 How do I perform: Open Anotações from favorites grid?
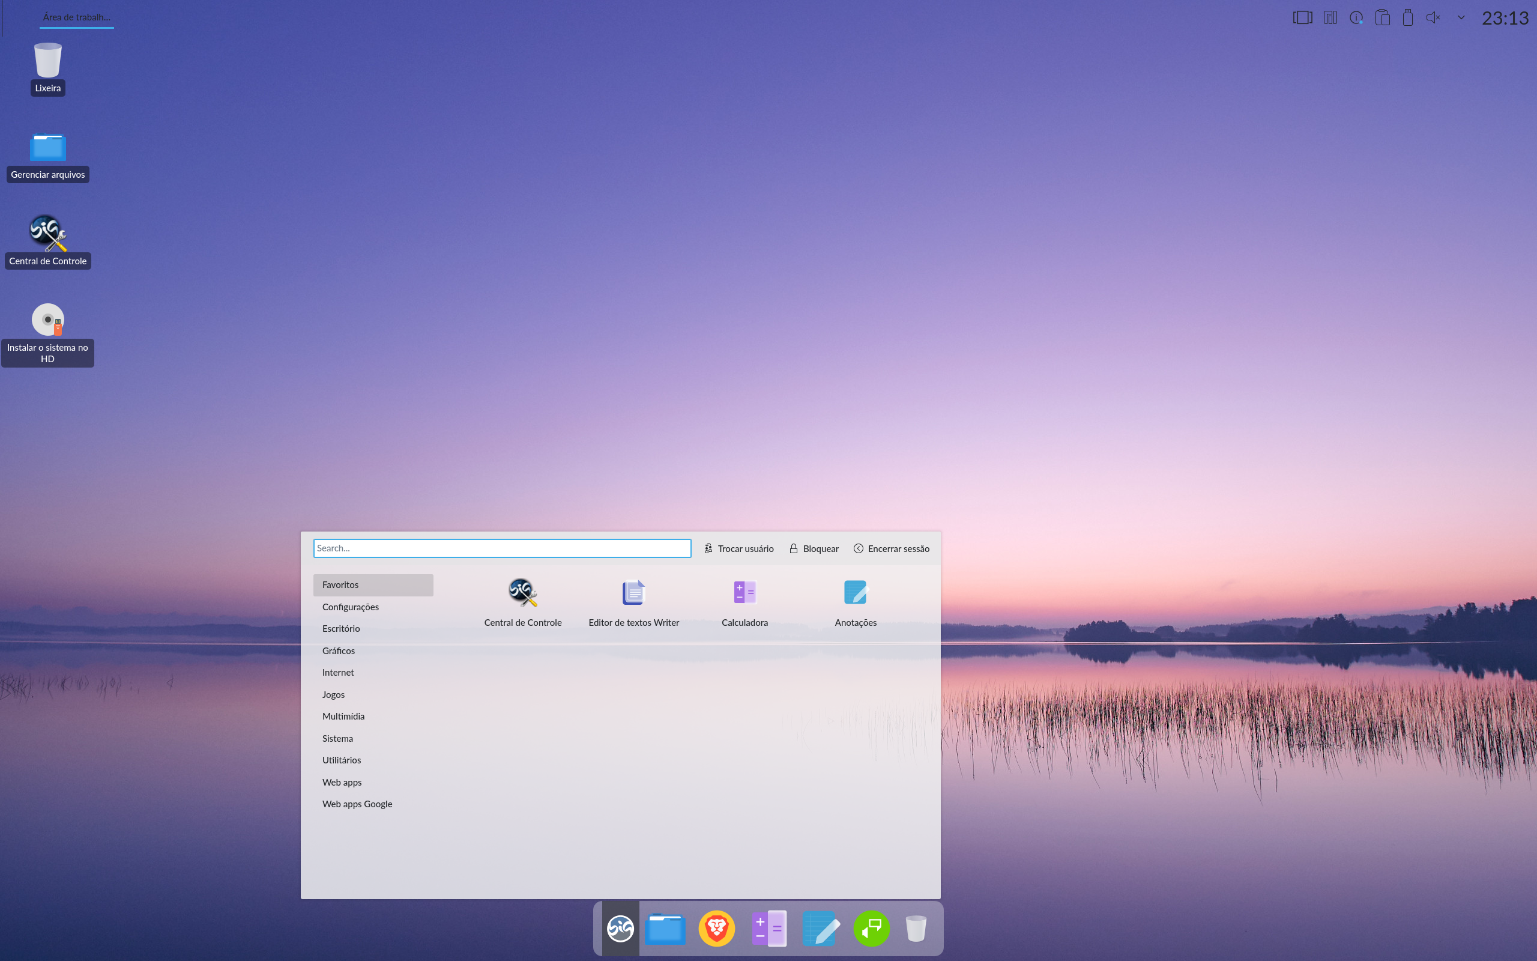[856, 602]
